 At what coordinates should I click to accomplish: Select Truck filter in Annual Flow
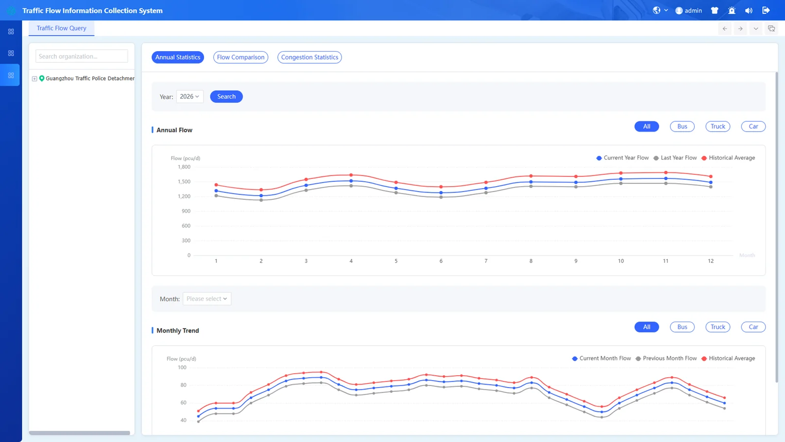pos(718,127)
